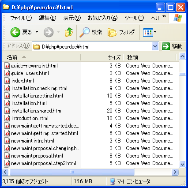Screen dimensions: 188x188
Task: Select the installation.html file icon
Action: point(7,103)
